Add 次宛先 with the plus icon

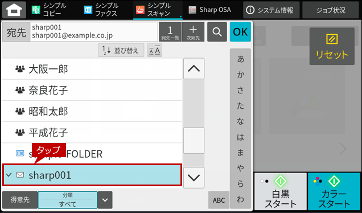193,32
